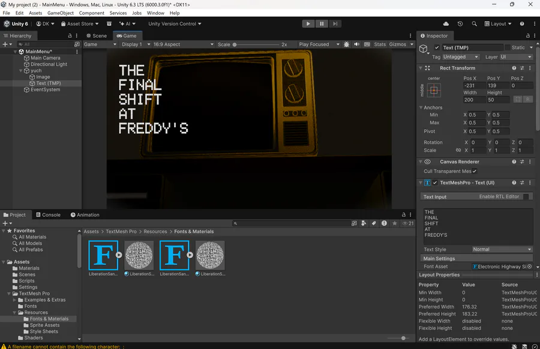Enable RTL Editor checkbox
The width and height of the screenshot is (540, 349).
(x=526, y=196)
